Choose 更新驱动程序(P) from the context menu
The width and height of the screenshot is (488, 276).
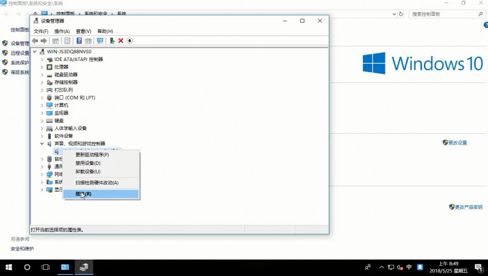tap(101, 155)
